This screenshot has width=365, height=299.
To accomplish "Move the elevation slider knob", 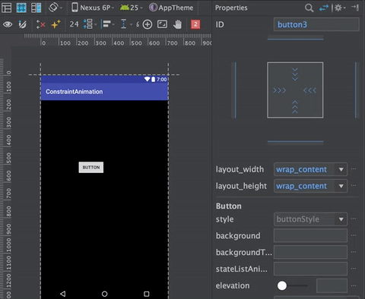I will coord(282,285).
